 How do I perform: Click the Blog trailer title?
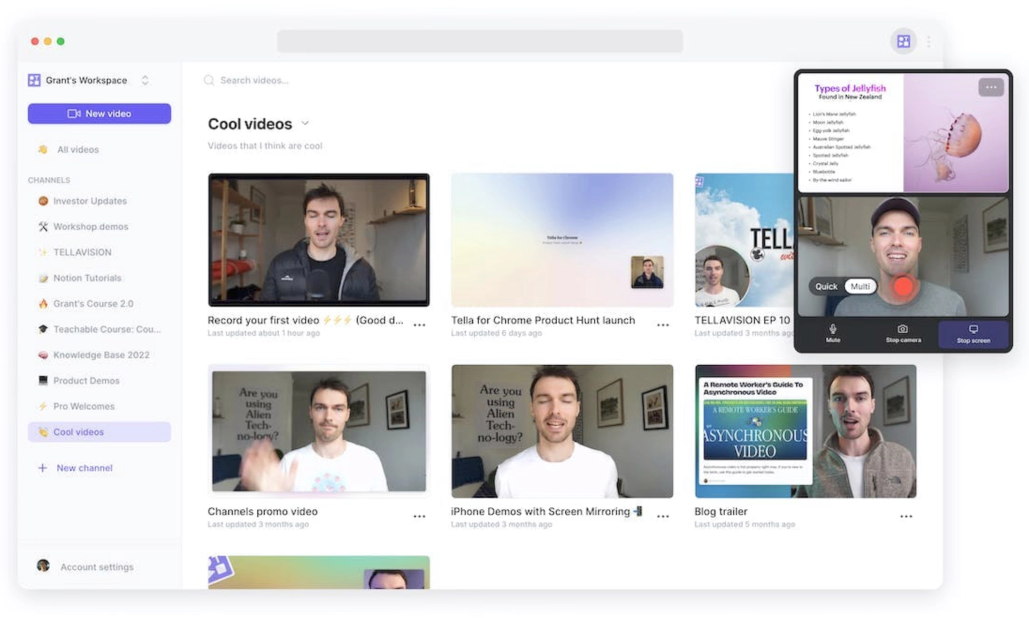click(x=721, y=512)
